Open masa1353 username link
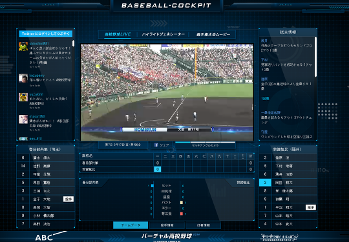Viewport: 349px width, 242px height. click(37, 116)
